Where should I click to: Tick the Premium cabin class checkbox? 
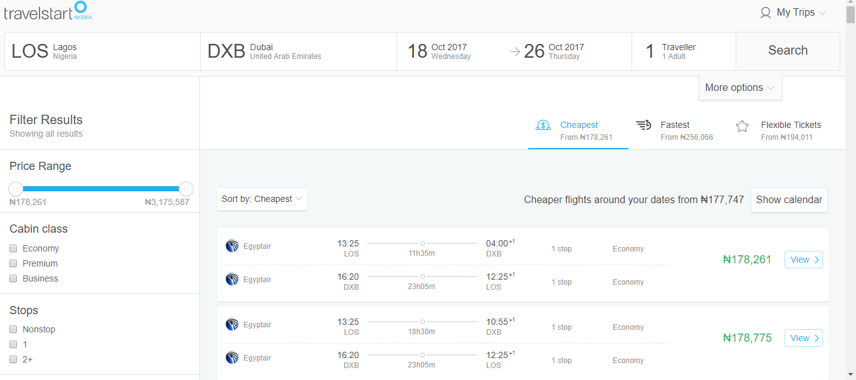point(13,263)
